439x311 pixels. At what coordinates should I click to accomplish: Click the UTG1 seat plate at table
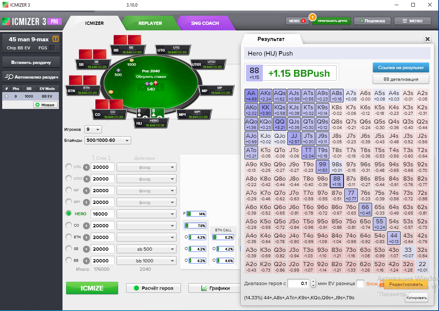(x=209, y=65)
